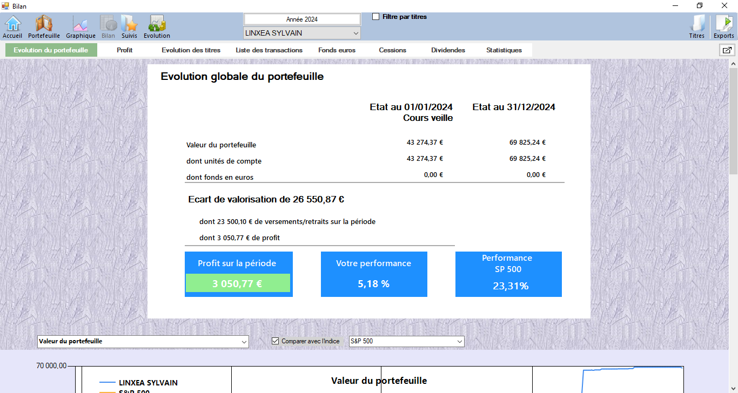Expand Valeur du portefeuille chart dropdown
This screenshot has height=393, width=738.
(x=143, y=341)
